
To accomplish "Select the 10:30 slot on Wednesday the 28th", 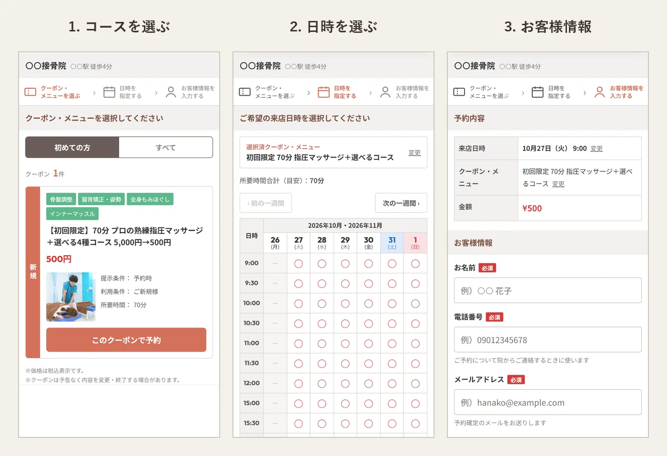I will pyautogui.click(x=322, y=324).
